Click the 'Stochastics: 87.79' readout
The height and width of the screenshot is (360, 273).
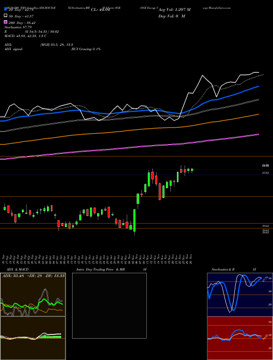tap(18, 27)
